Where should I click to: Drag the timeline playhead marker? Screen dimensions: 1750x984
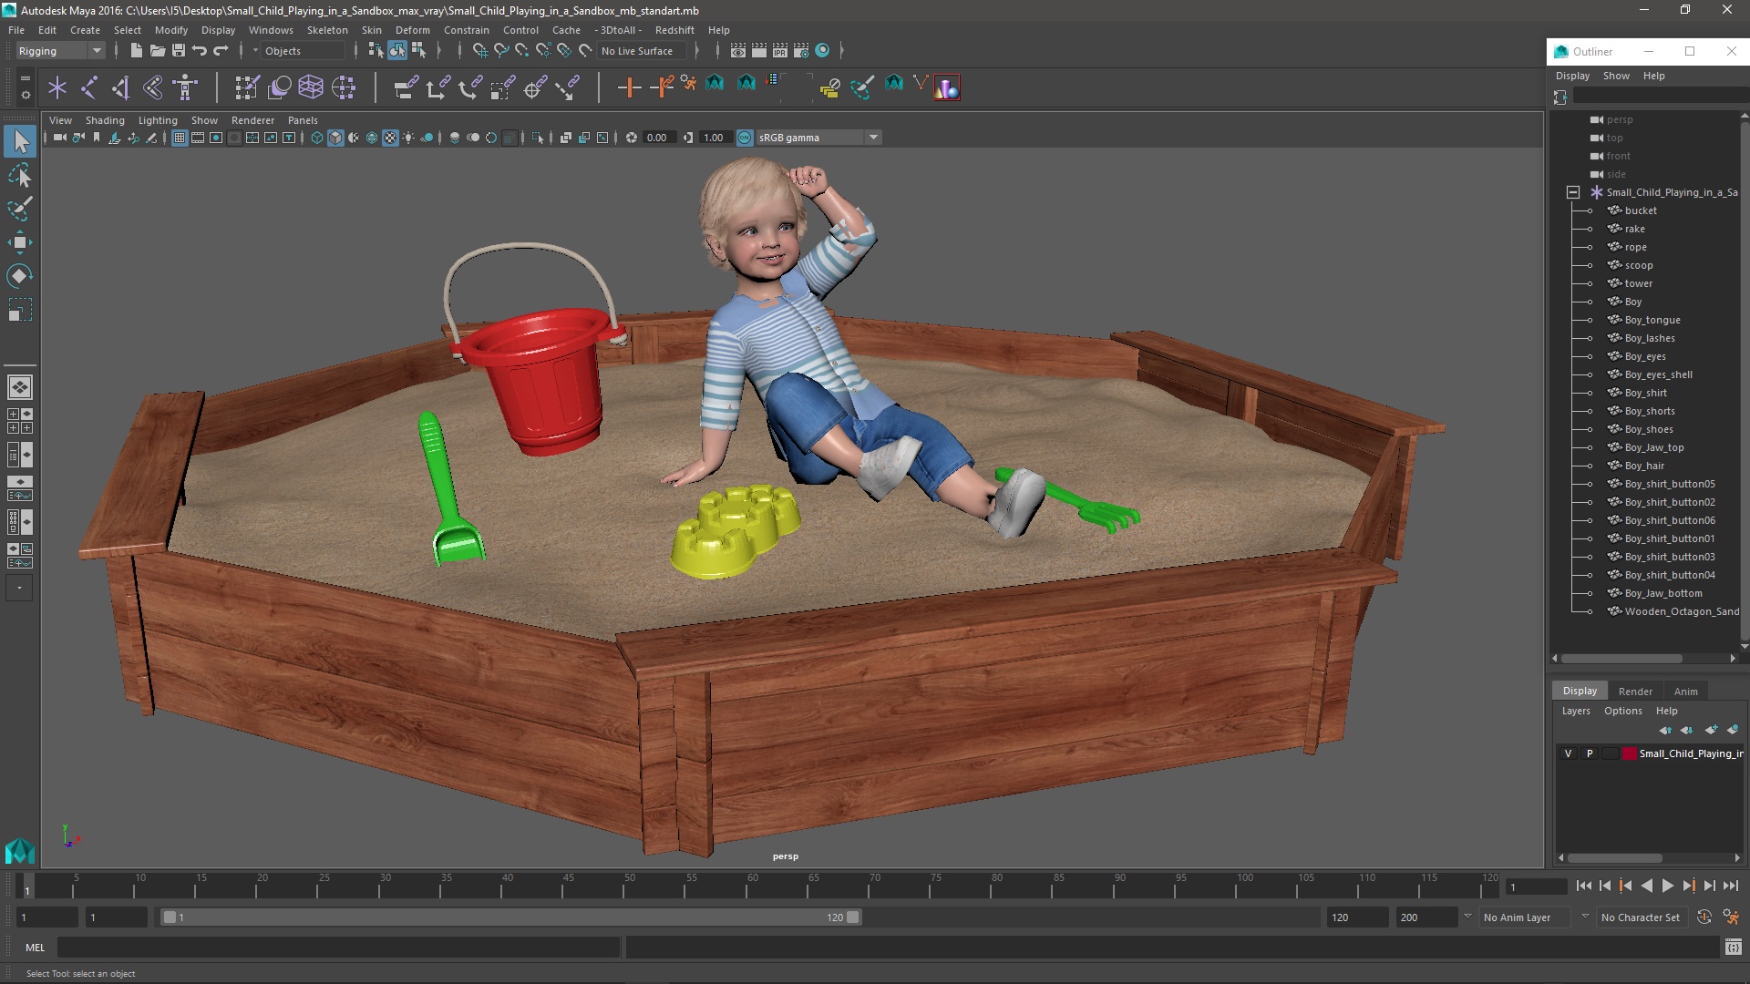[26, 887]
